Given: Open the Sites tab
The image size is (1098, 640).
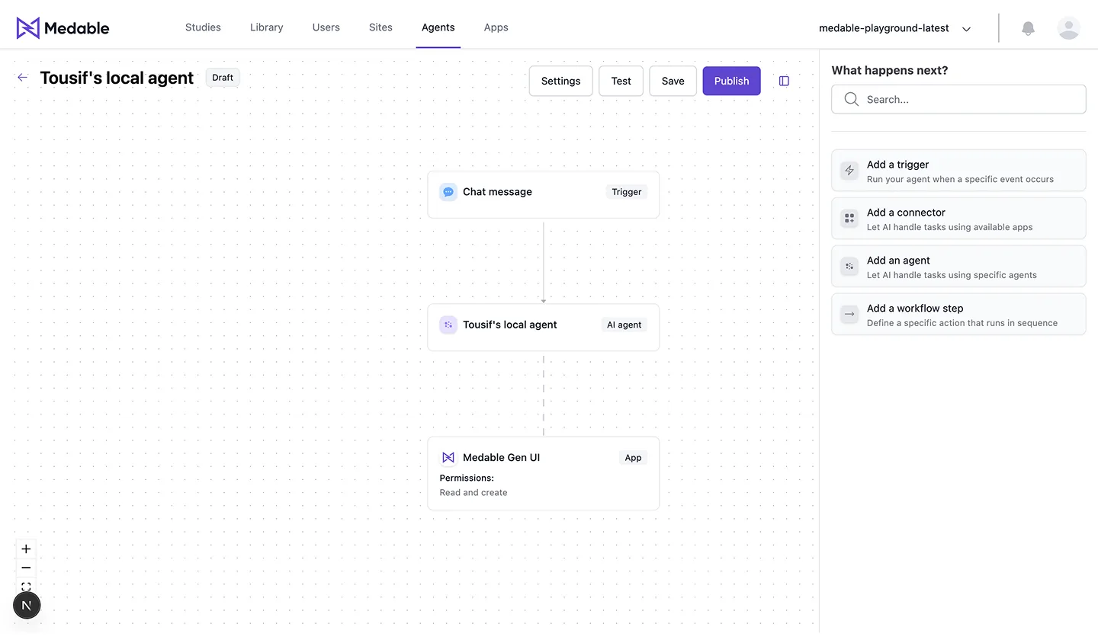Looking at the screenshot, I should tap(380, 27).
